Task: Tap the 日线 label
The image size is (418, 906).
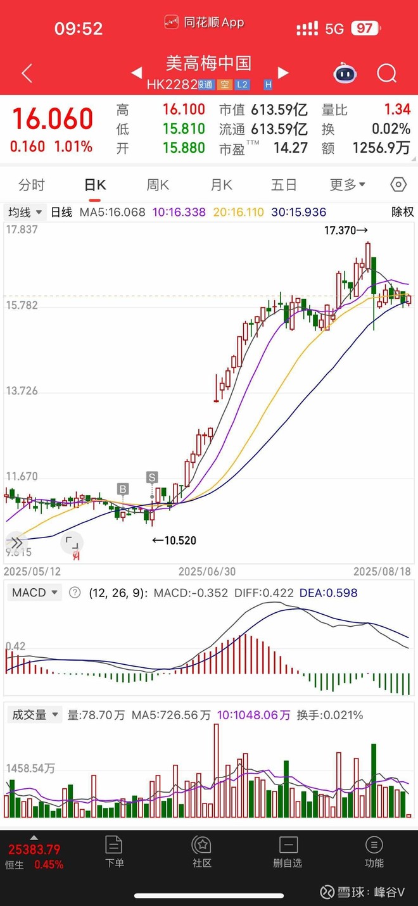Action: [x=61, y=212]
